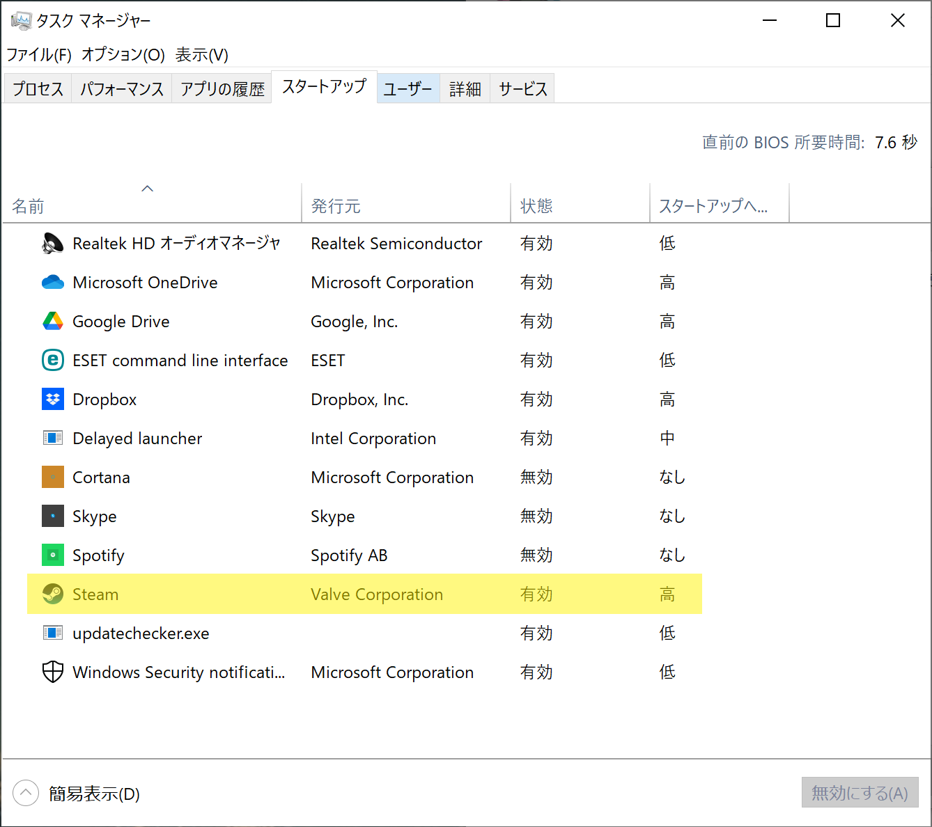The width and height of the screenshot is (932, 827).
Task: Switch to the アプリの履歴 tab
Action: coord(222,89)
